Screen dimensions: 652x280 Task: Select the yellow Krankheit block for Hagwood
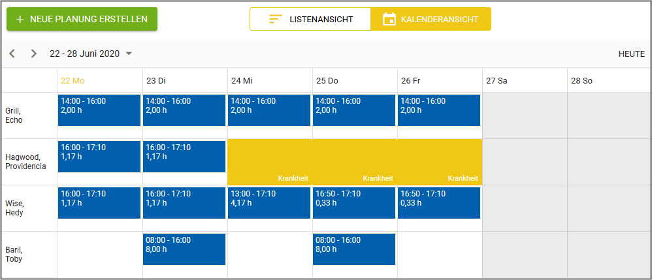coord(354,161)
